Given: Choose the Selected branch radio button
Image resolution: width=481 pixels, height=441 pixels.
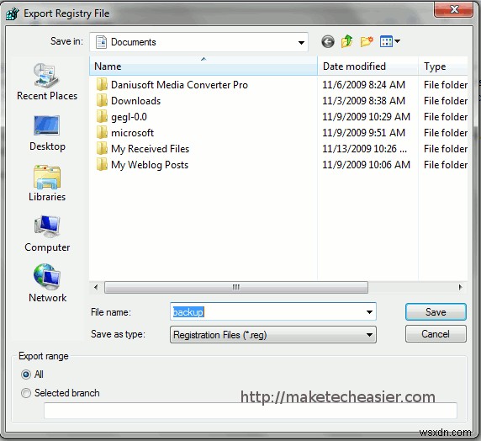Looking at the screenshot, I should click(26, 393).
